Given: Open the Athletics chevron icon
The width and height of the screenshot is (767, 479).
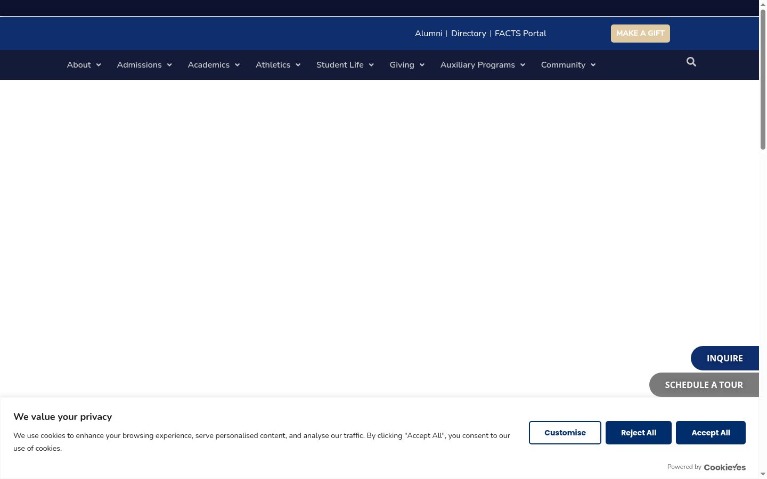Looking at the screenshot, I should (298, 65).
